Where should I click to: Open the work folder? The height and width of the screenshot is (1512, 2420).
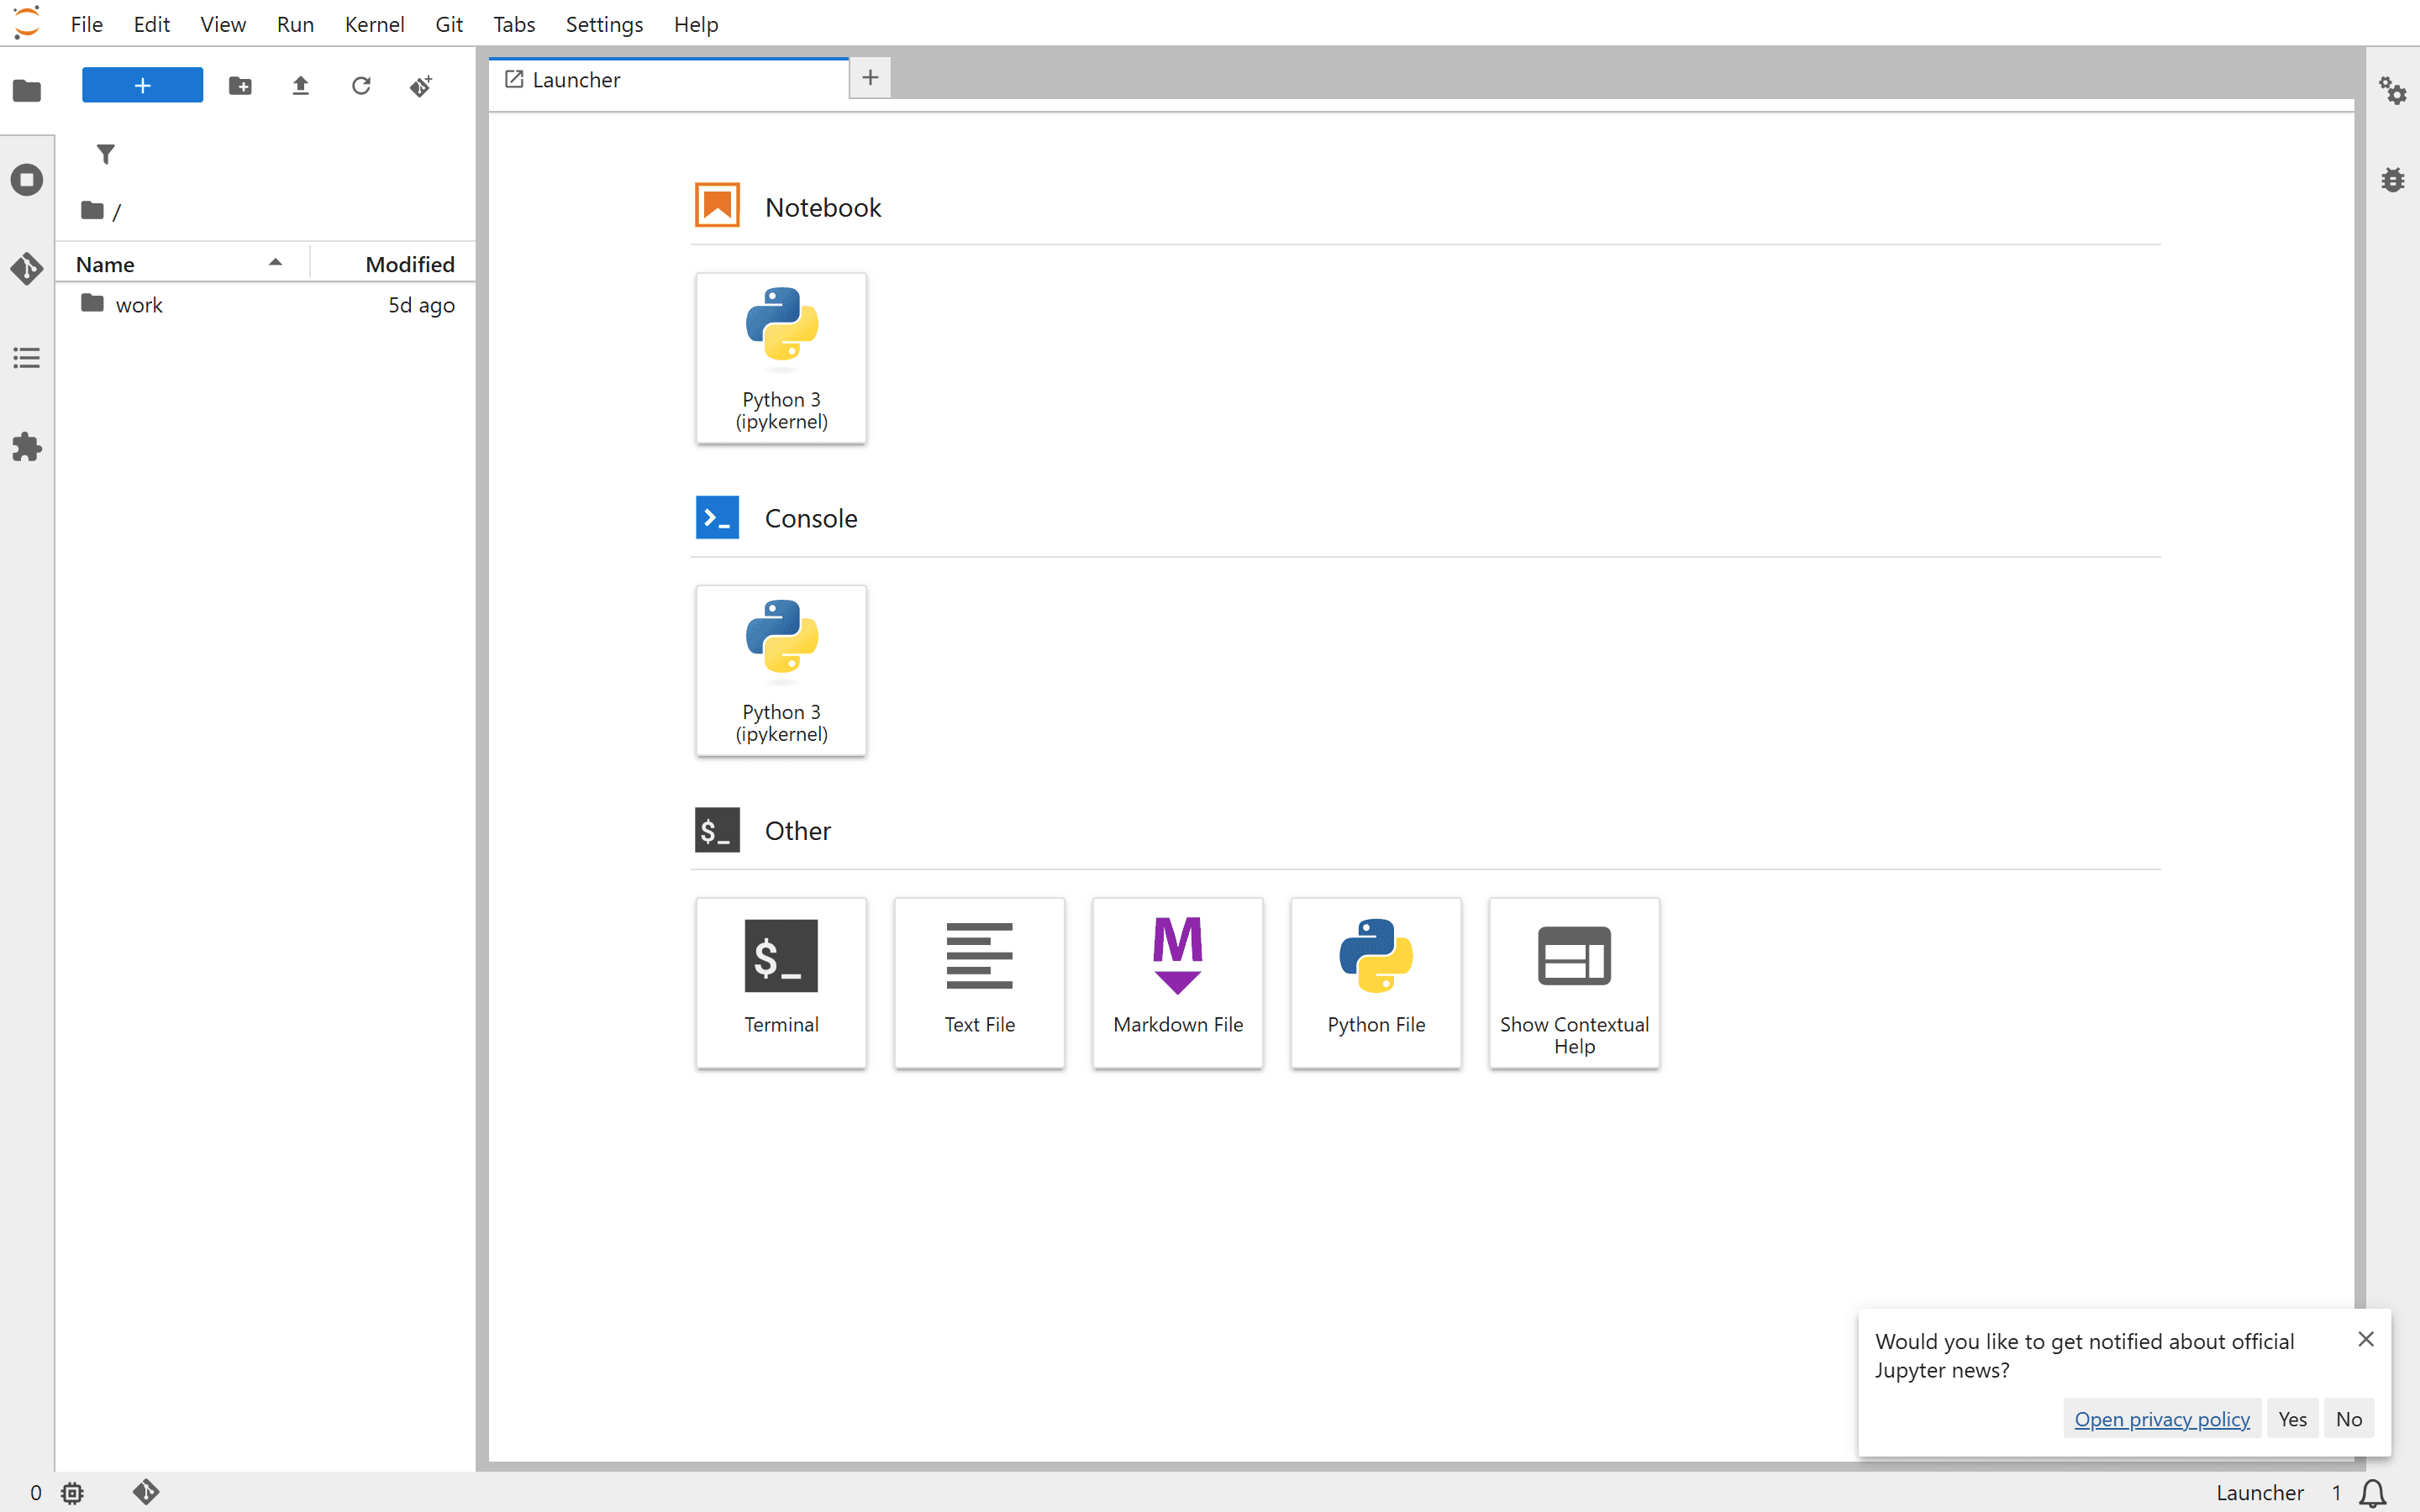(265, 305)
